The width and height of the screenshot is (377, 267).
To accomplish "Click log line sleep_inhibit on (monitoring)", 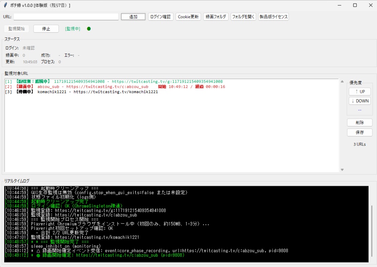I will pyautogui.click(x=53, y=246).
